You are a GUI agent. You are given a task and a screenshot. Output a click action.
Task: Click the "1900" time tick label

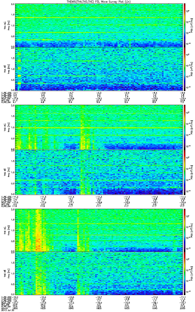(x=99, y=308)
